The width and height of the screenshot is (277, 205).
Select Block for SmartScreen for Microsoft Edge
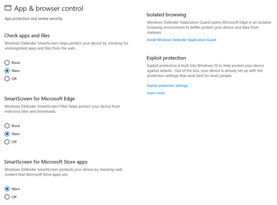tap(7, 126)
